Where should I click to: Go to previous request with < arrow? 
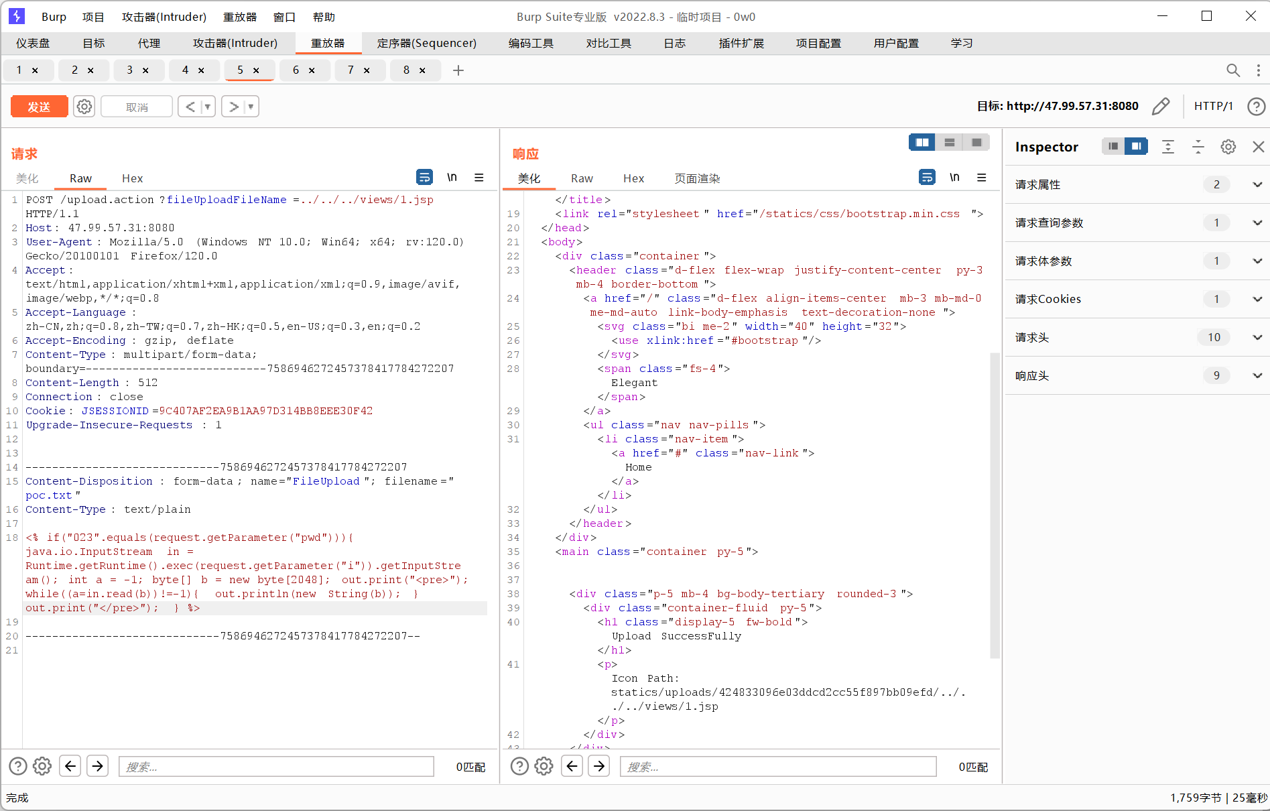[190, 107]
